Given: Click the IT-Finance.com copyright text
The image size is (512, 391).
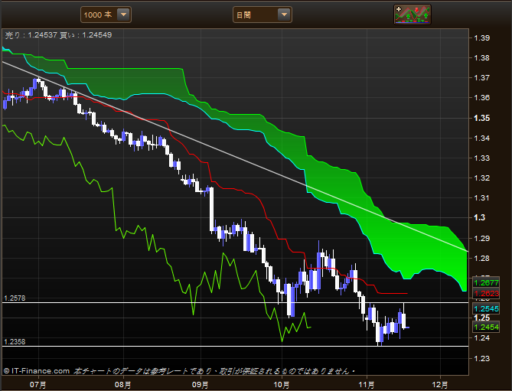Looking at the screenshot, I should 37,371.
